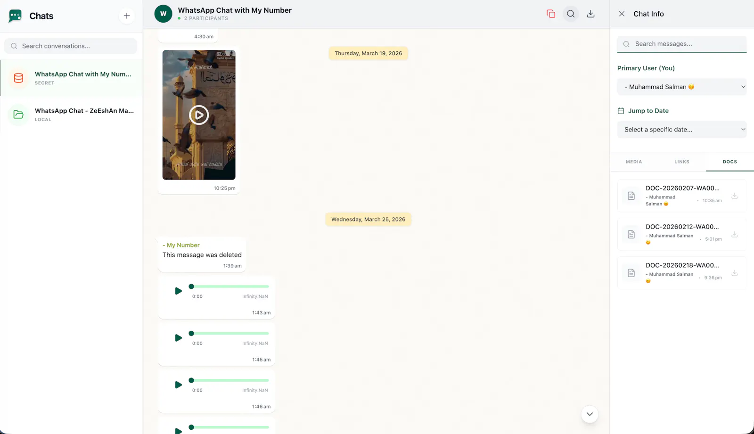
Task: Click file icon of DOC-20260212 entry
Action: click(x=631, y=235)
